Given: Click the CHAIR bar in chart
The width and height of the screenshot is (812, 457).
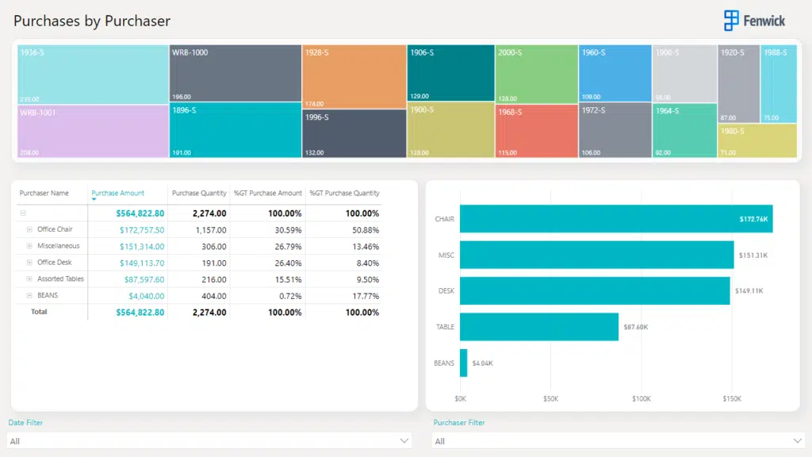Looking at the screenshot, I should [615, 219].
